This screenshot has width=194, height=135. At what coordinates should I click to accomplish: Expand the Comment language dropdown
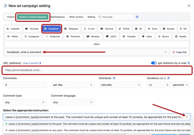[72, 103]
